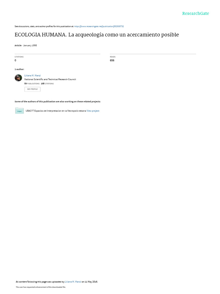Image resolution: width=220 pixels, height=294 pixels.
Task: Click National Scientific and Technical Research Council
Action: [50, 80]
